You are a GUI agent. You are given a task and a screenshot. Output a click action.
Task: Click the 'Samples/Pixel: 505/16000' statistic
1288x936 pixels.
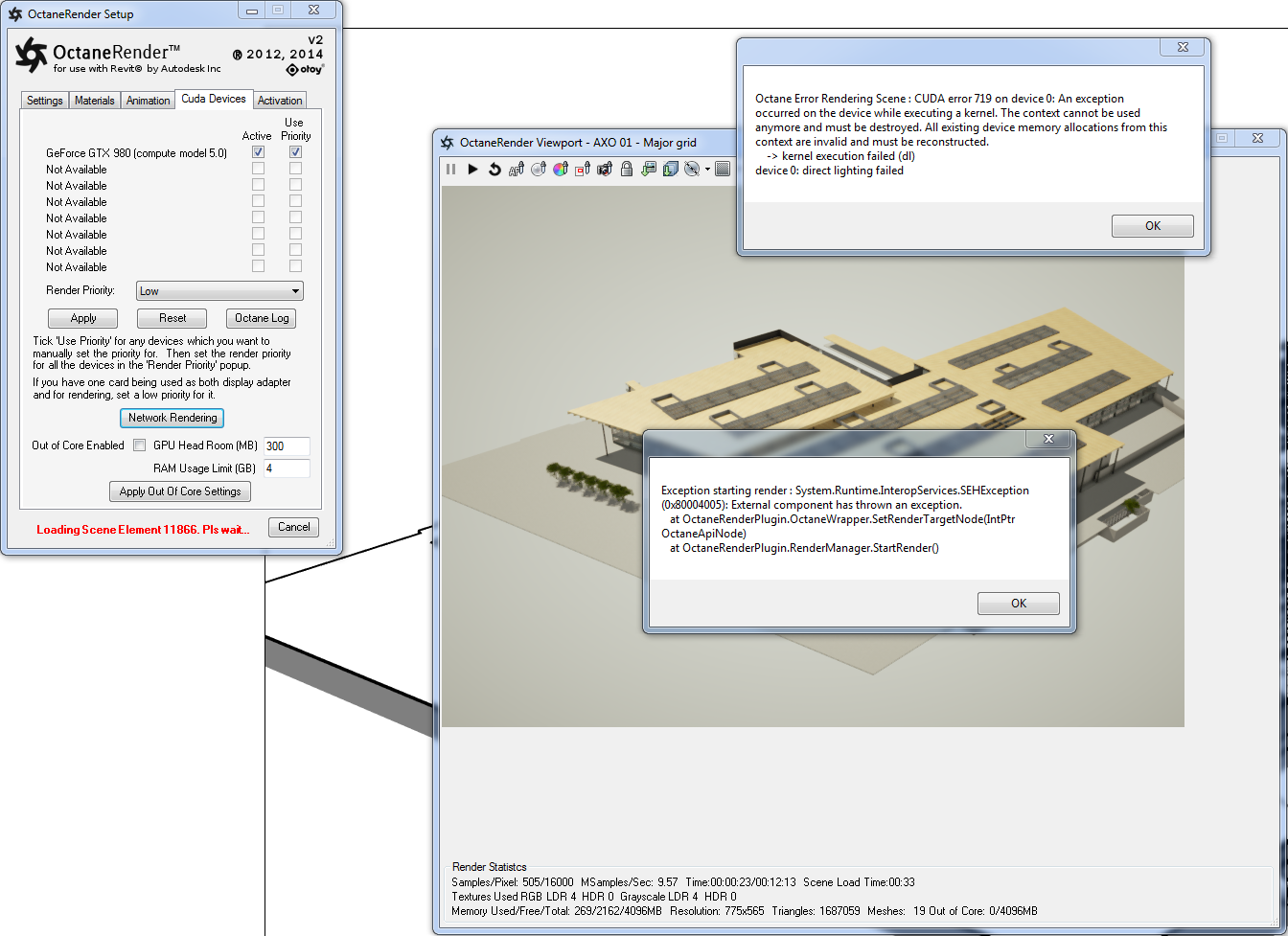(513, 882)
